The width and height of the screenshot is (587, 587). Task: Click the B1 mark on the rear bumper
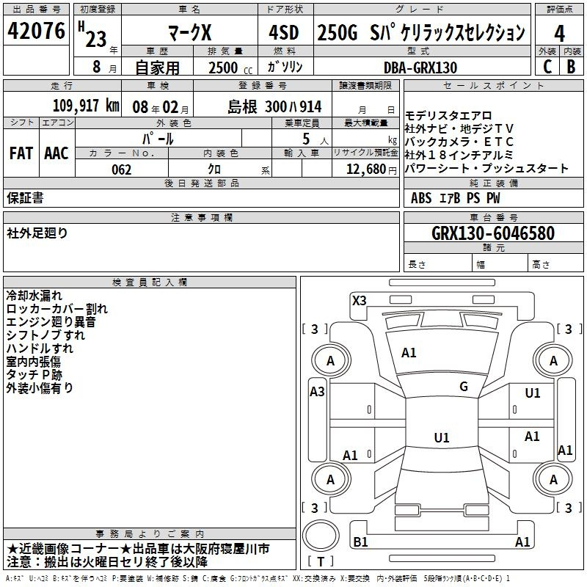click(x=360, y=542)
